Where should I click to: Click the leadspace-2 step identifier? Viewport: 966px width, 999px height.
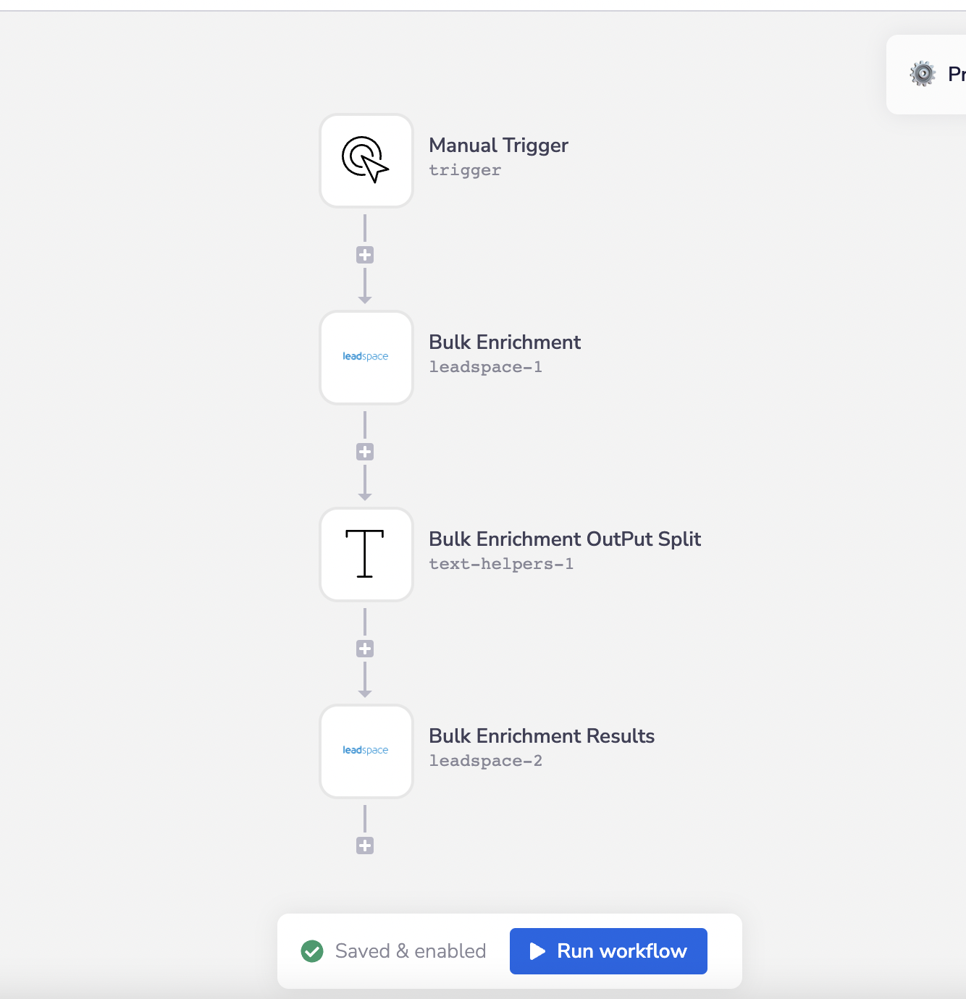pyautogui.click(x=485, y=761)
